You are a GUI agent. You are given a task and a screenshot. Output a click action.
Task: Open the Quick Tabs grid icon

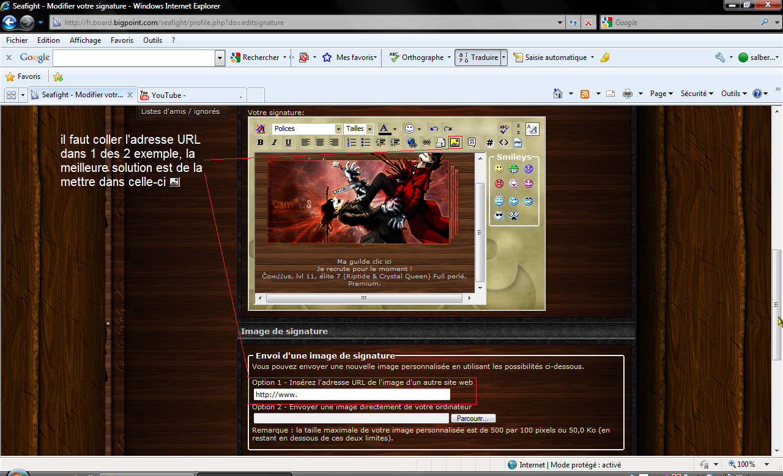pos(11,95)
